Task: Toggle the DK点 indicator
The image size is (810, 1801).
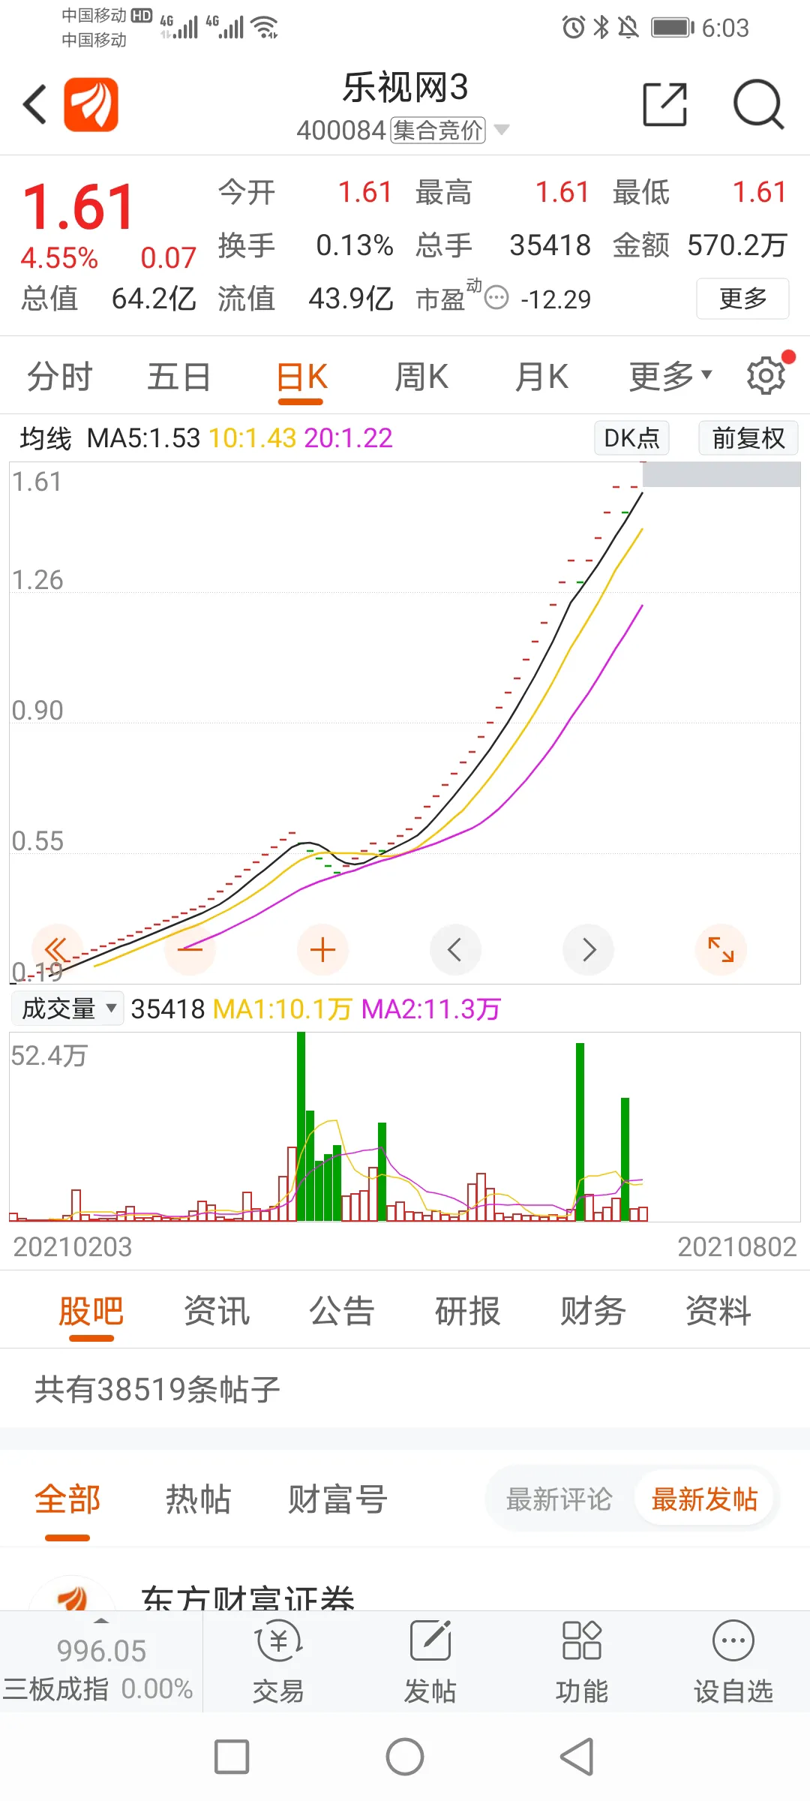Action: click(x=631, y=437)
